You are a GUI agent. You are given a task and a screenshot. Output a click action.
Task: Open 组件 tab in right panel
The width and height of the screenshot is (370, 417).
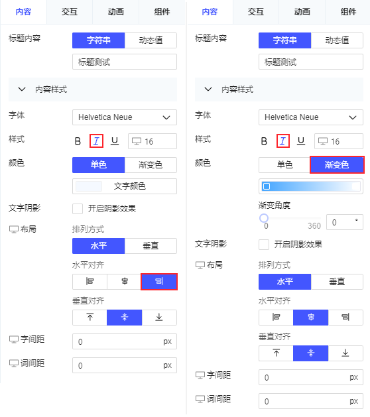click(x=348, y=12)
